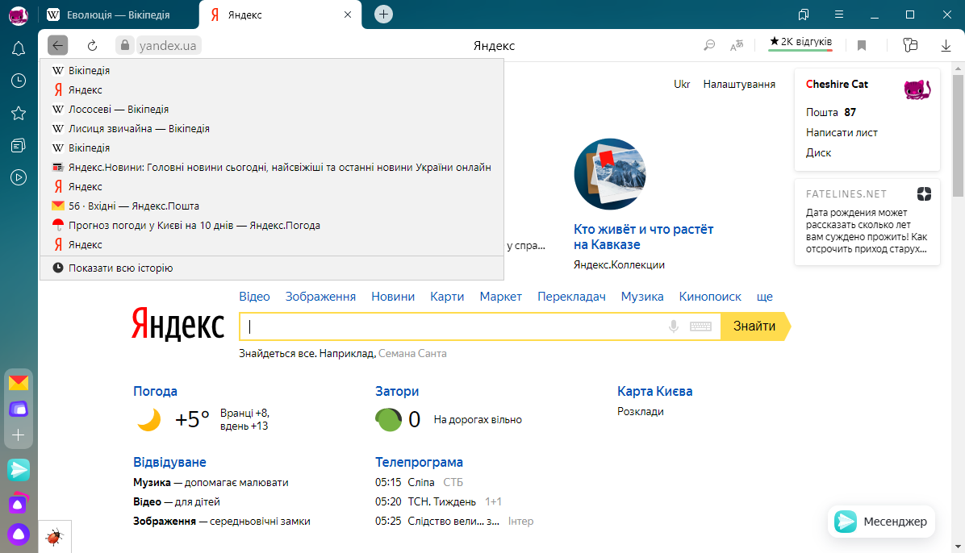Click the yandex.ua address field
The width and height of the screenshot is (965, 553).
point(167,45)
